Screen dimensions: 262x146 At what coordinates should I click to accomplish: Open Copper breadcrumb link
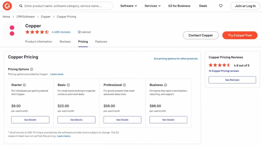point(46,17)
